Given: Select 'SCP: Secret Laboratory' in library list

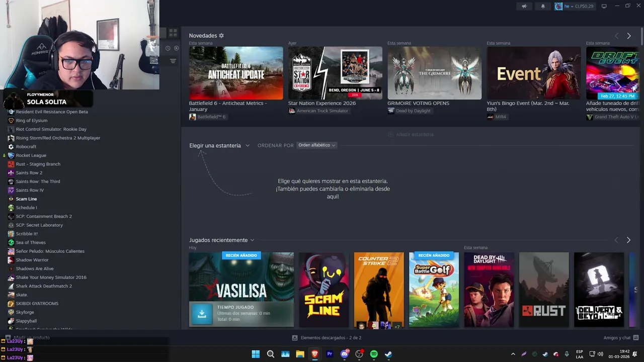Looking at the screenshot, I should coord(39,225).
